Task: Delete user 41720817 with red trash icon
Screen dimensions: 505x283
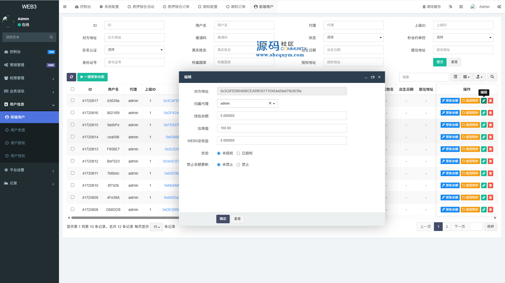Action: tap(490, 101)
